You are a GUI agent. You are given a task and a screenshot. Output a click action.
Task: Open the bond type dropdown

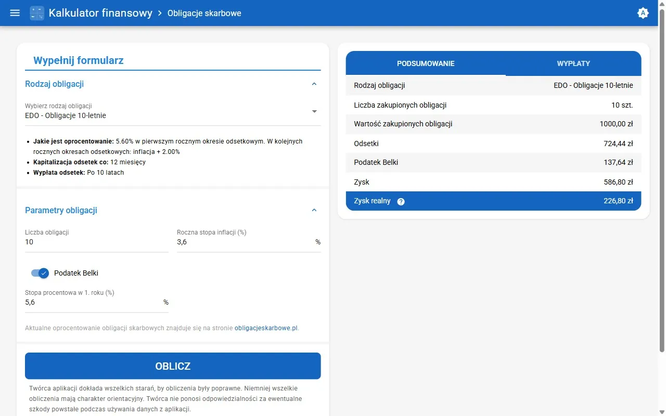point(314,111)
